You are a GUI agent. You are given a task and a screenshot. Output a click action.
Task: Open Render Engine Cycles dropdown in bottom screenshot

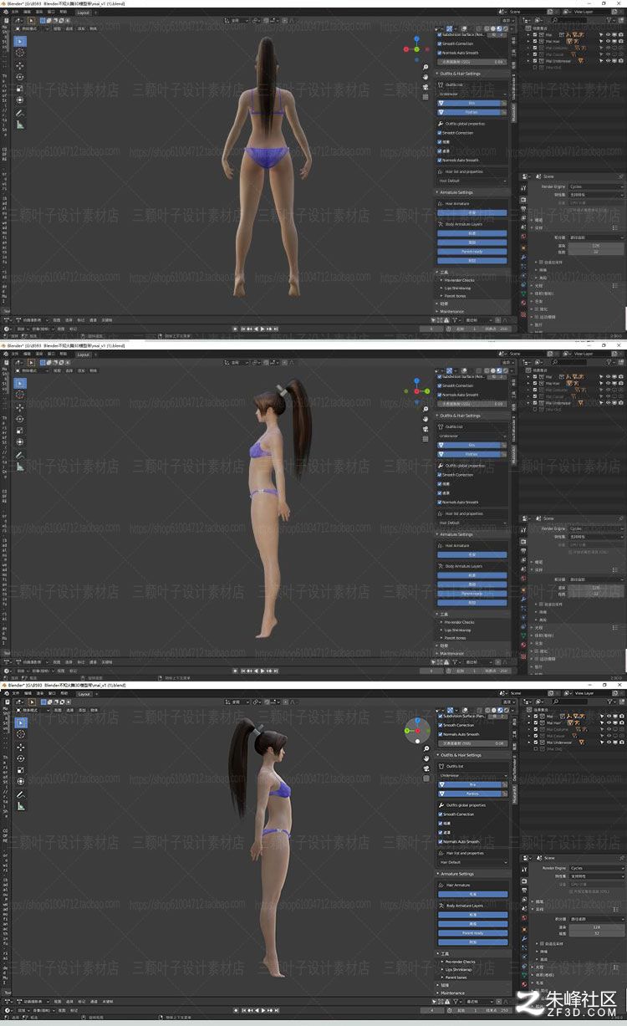pyautogui.click(x=595, y=868)
